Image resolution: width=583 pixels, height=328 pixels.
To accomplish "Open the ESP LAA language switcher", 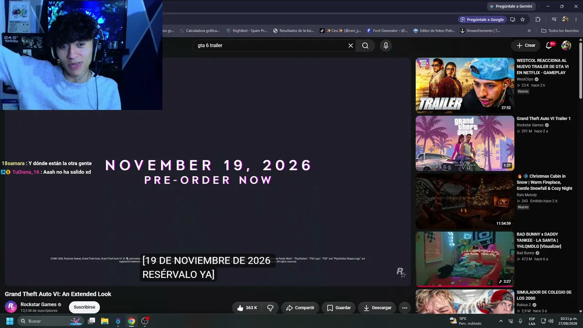I will [x=532, y=321].
